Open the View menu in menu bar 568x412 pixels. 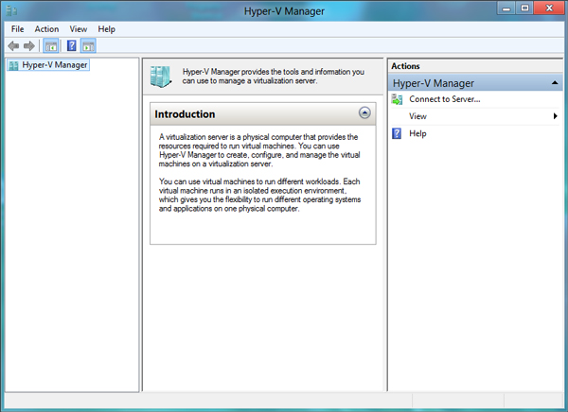[79, 29]
